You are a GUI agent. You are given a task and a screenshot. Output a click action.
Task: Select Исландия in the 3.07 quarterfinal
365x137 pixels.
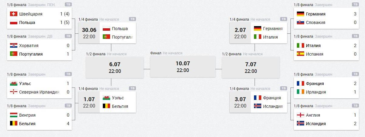click(x=273, y=106)
